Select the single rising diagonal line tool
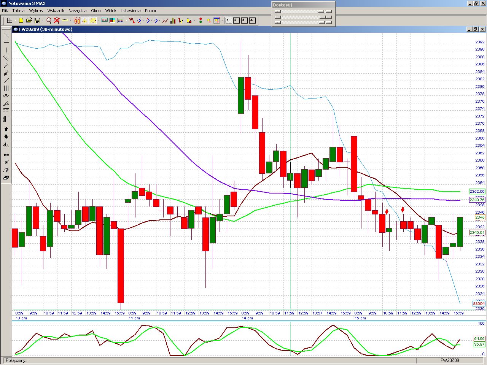 (6, 81)
